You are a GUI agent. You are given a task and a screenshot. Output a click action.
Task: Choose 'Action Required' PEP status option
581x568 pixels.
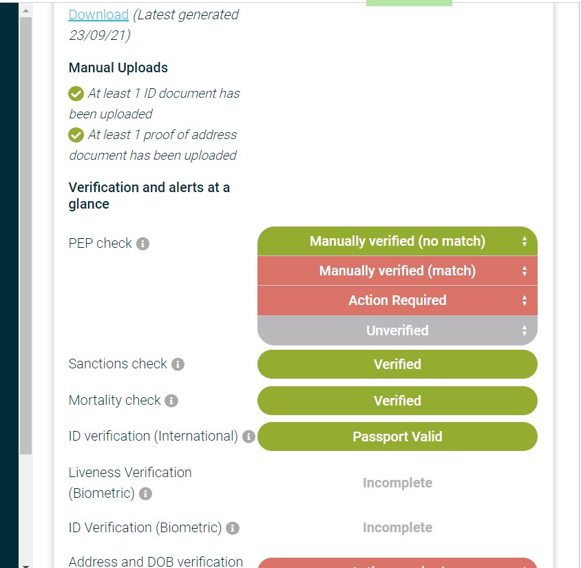pyautogui.click(x=397, y=300)
